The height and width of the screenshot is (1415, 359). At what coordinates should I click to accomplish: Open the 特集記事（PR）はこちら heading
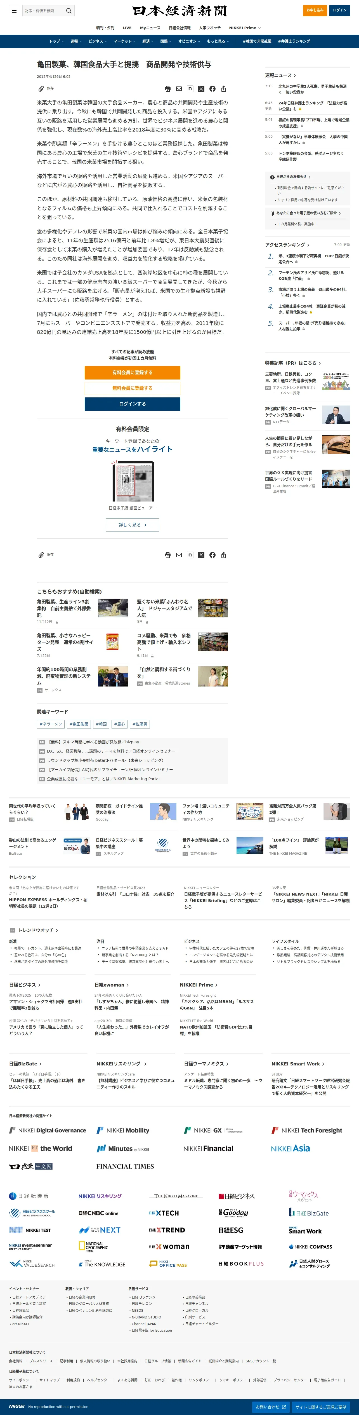click(293, 363)
